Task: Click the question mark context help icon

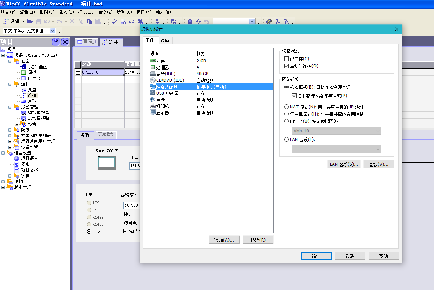Action: (277, 22)
